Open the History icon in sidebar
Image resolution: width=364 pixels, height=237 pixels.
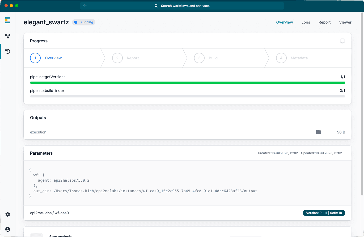coord(8,51)
